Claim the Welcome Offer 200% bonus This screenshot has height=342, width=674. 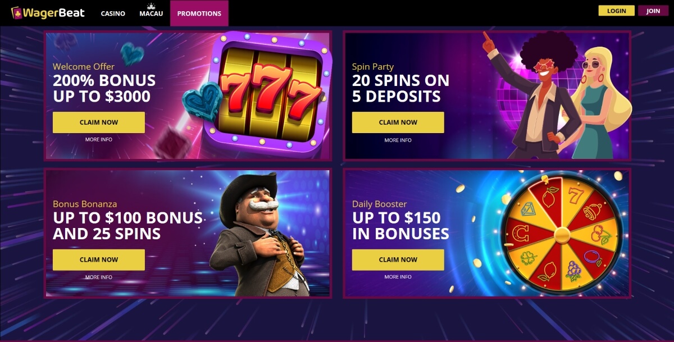coord(99,122)
